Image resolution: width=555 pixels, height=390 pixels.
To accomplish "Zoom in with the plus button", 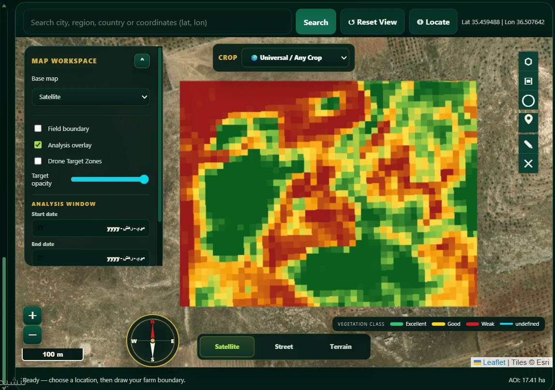I will 32,315.
